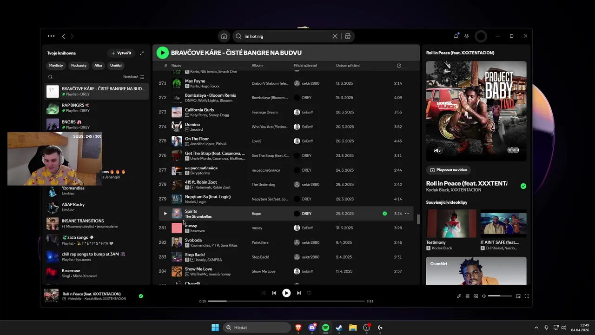Toggle shuffle in the player controls
Screen dimensions: 595x335
coord(264,293)
